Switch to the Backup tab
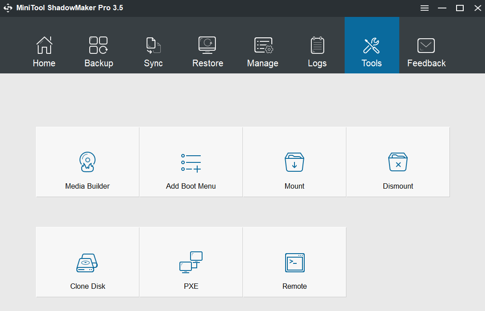 click(x=99, y=45)
